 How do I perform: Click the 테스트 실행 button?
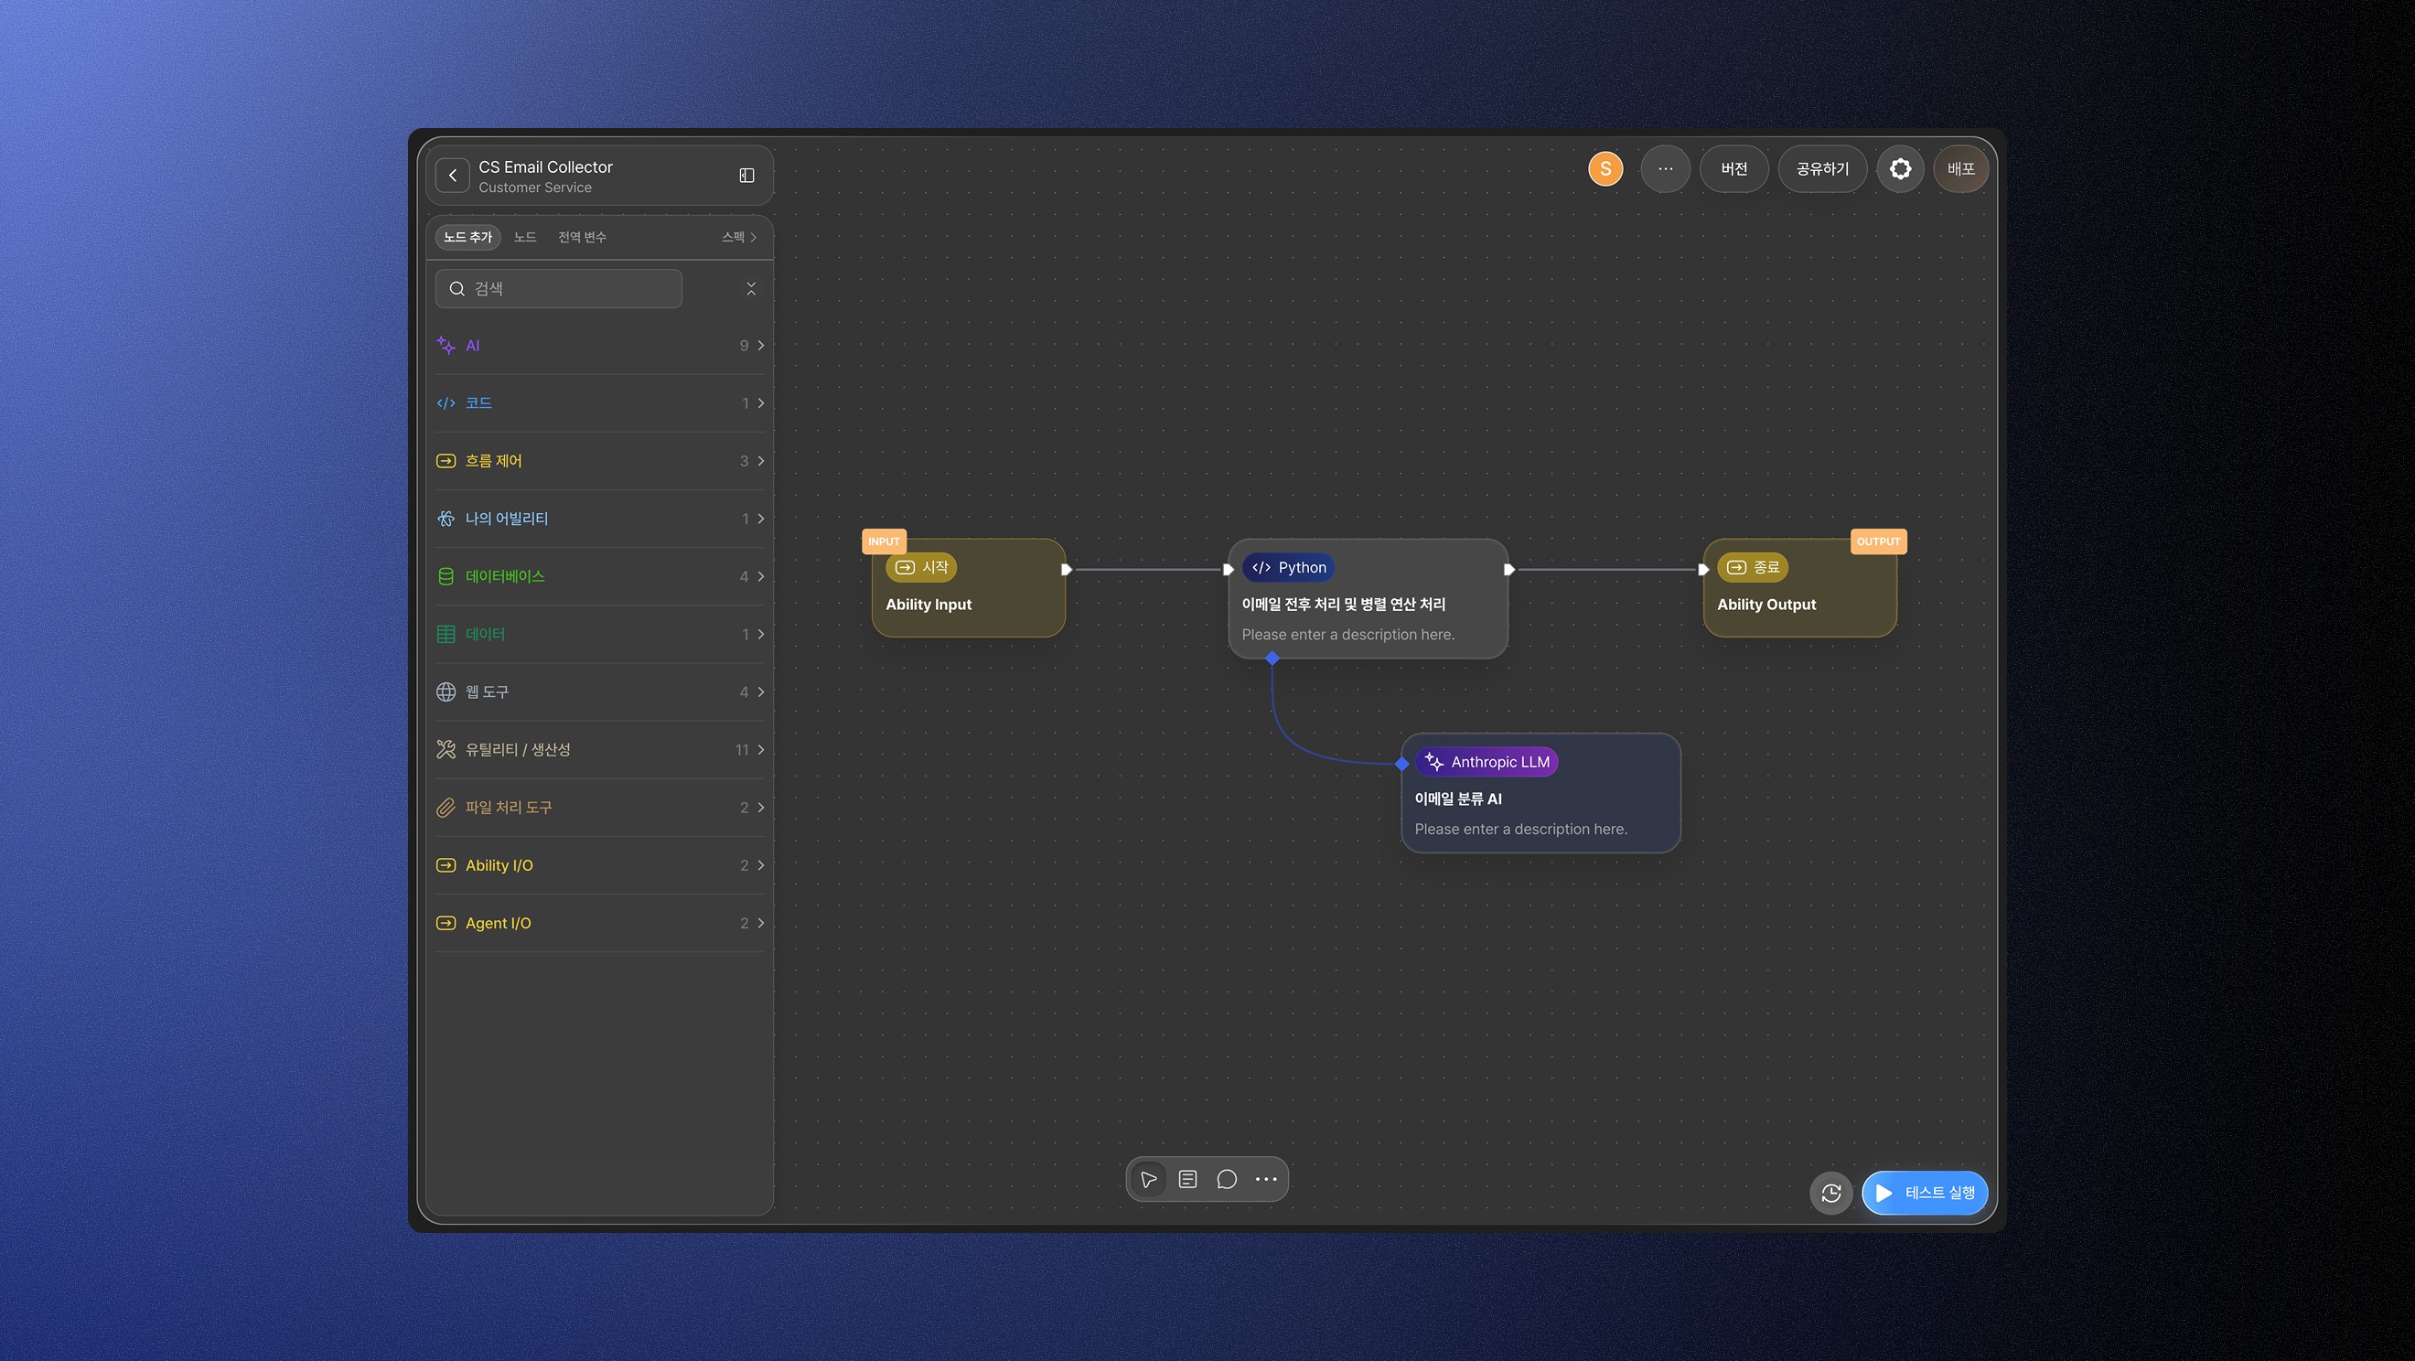[x=1925, y=1194]
